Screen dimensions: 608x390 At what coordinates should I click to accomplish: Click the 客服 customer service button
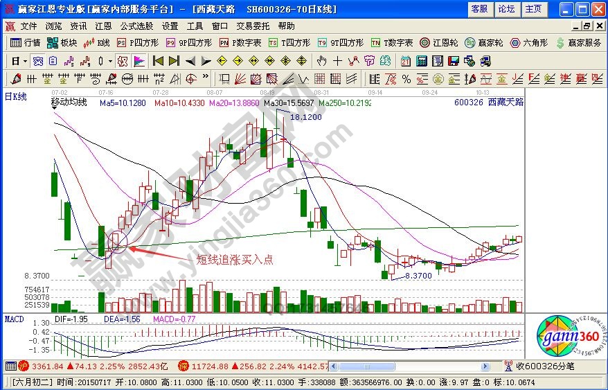click(479, 9)
